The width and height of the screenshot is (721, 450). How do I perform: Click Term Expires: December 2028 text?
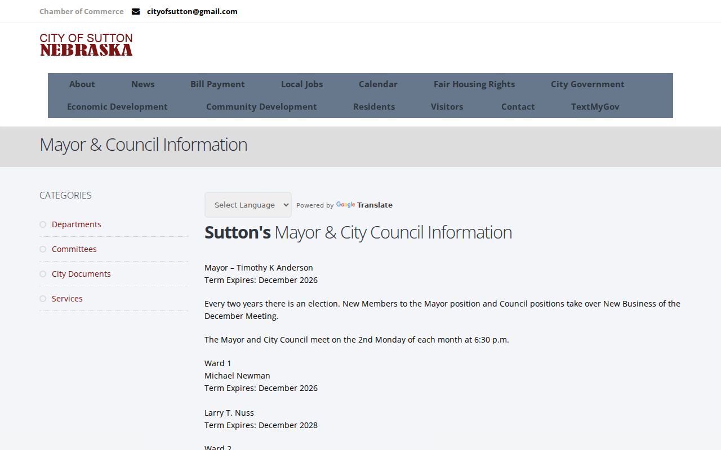coord(261,425)
